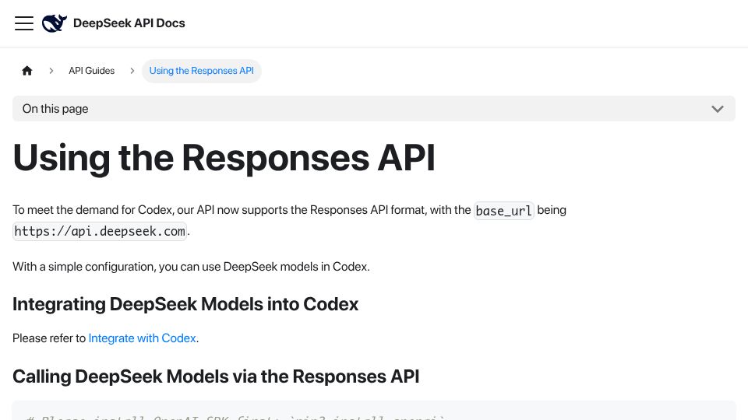Click the https://api.deepseek.com code text
The width and height of the screenshot is (748, 420).
point(100,232)
